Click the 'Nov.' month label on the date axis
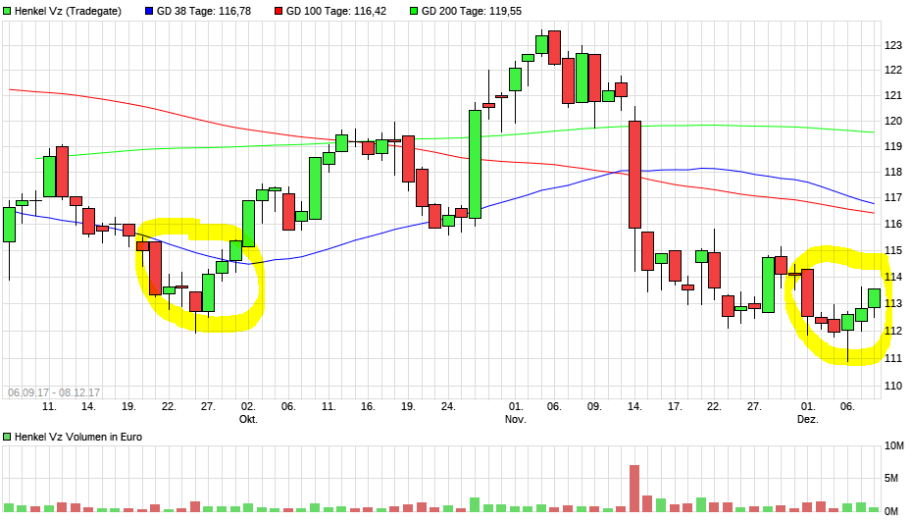911x521 pixels. click(516, 419)
